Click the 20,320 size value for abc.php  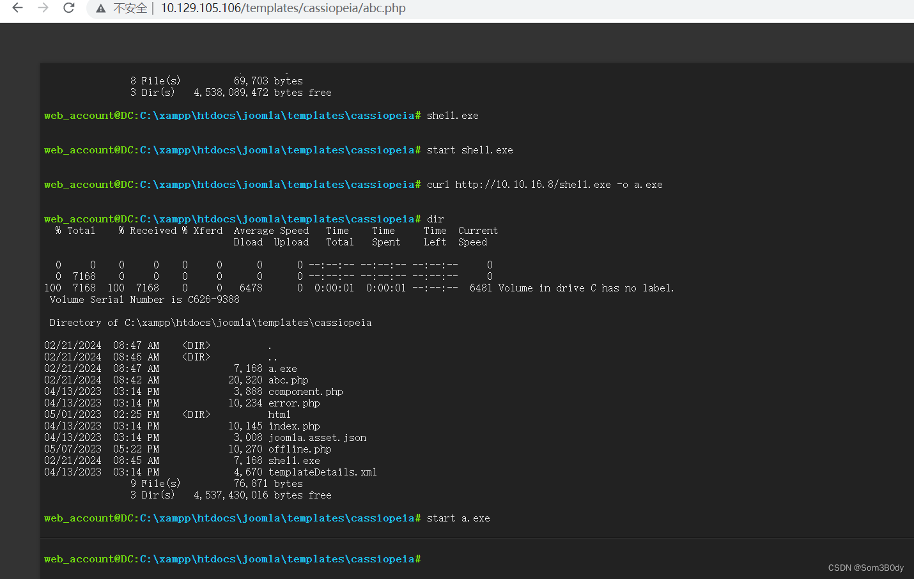(x=245, y=380)
